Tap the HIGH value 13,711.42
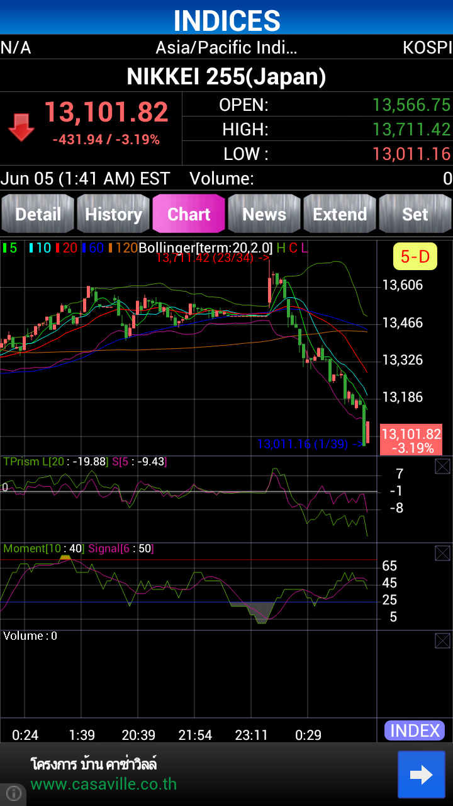The width and height of the screenshot is (453, 806). (411, 129)
